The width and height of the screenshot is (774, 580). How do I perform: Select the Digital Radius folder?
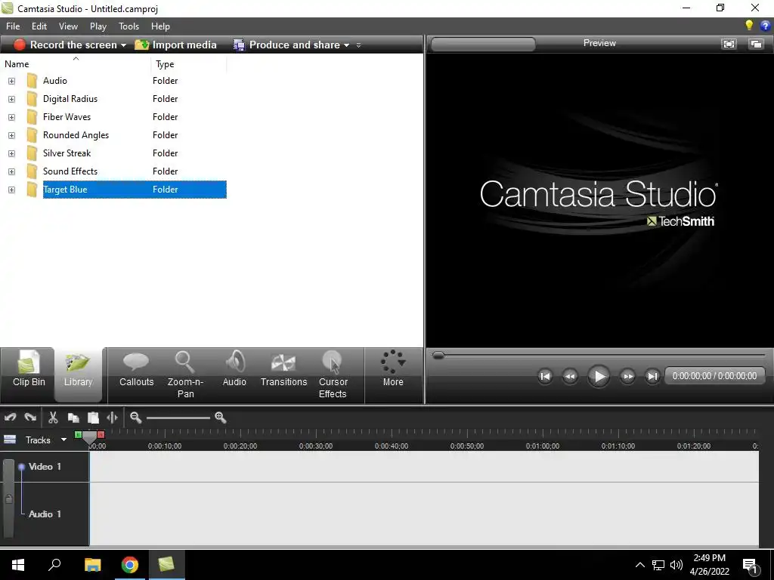pos(70,99)
